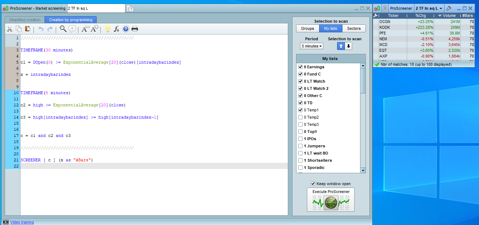Click scroll-down arrow of My lists

click(x=363, y=170)
